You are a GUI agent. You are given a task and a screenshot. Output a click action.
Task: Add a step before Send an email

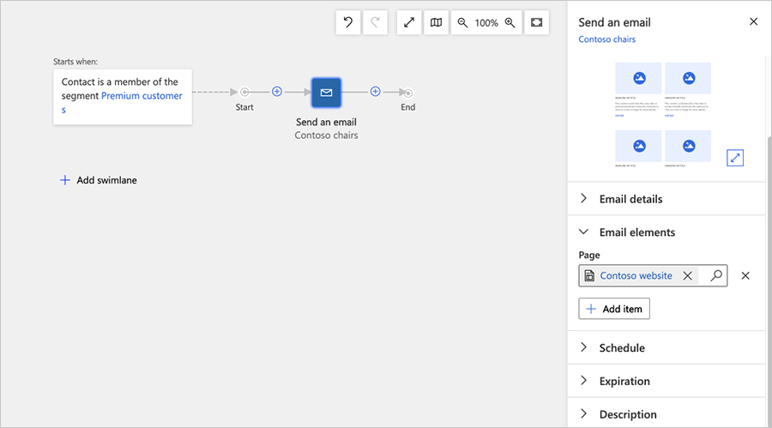[277, 92]
